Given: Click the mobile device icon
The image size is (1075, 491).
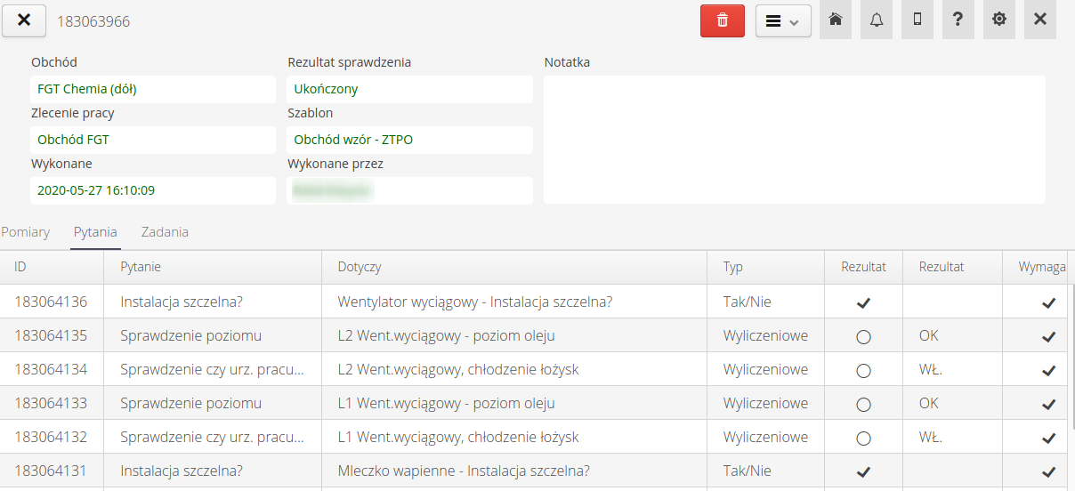Looking at the screenshot, I should click(917, 20).
